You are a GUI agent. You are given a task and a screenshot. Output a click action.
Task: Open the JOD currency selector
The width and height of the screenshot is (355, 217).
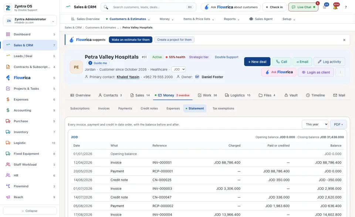pos(178,69)
